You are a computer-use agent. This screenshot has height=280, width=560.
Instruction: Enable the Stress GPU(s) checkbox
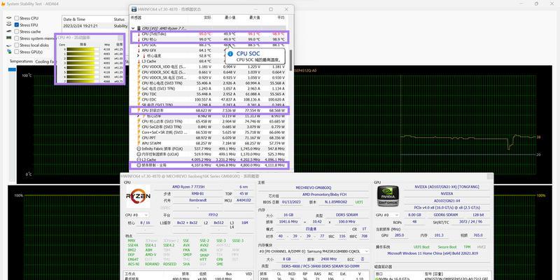pyautogui.click(x=16, y=52)
